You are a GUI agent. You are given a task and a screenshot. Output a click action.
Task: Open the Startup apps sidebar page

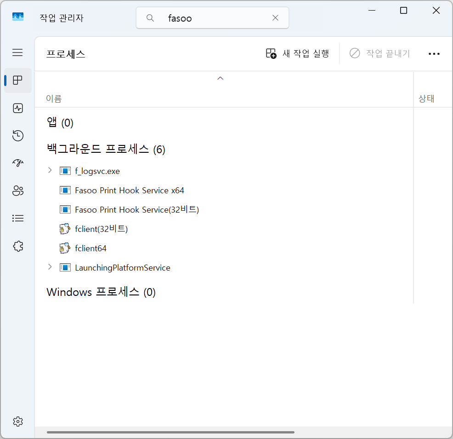tap(17, 163)
